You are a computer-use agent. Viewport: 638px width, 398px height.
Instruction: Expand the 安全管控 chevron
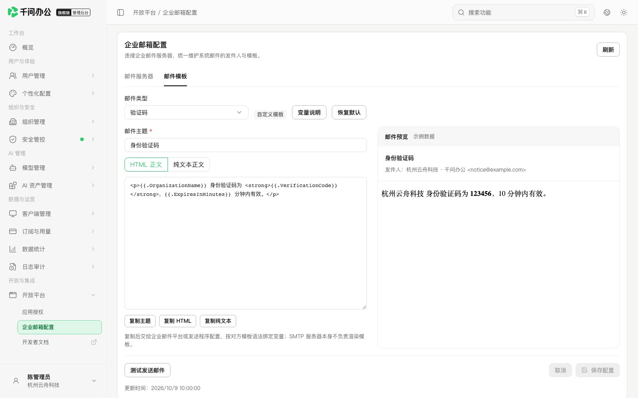93,139
